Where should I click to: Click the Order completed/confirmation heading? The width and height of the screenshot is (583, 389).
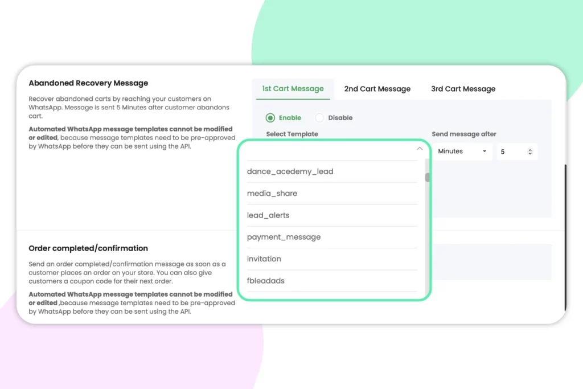point(88,248)
